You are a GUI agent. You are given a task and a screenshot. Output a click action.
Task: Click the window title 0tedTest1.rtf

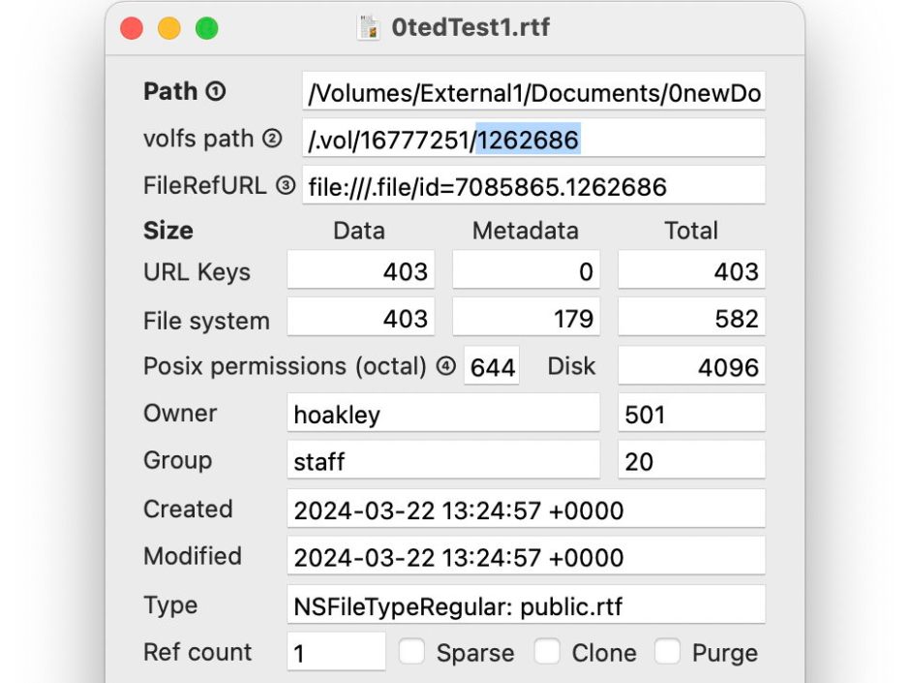(x=470, y=28)
